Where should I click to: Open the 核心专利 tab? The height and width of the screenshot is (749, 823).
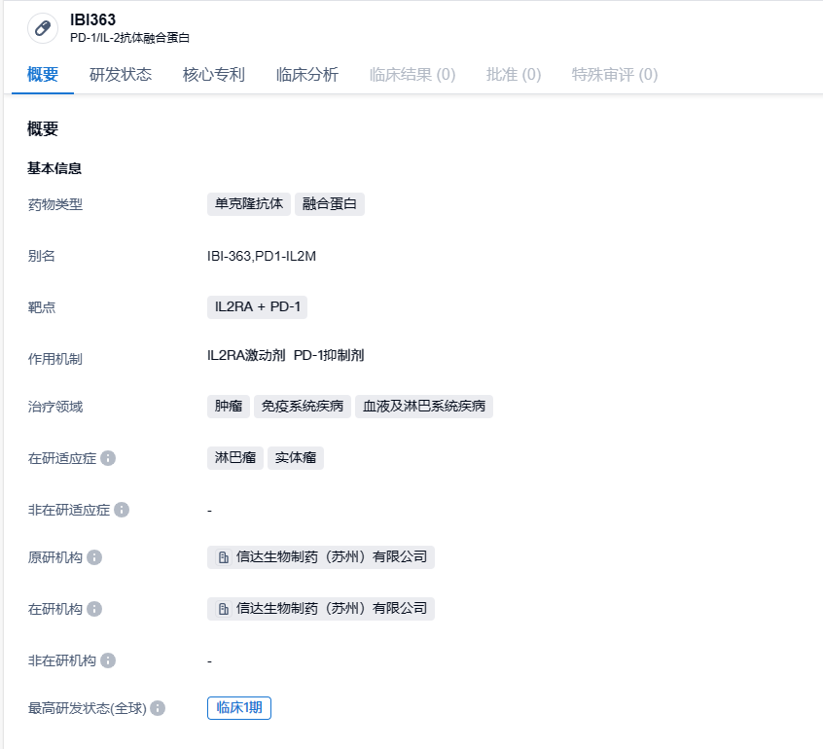[x=214, y=75]
